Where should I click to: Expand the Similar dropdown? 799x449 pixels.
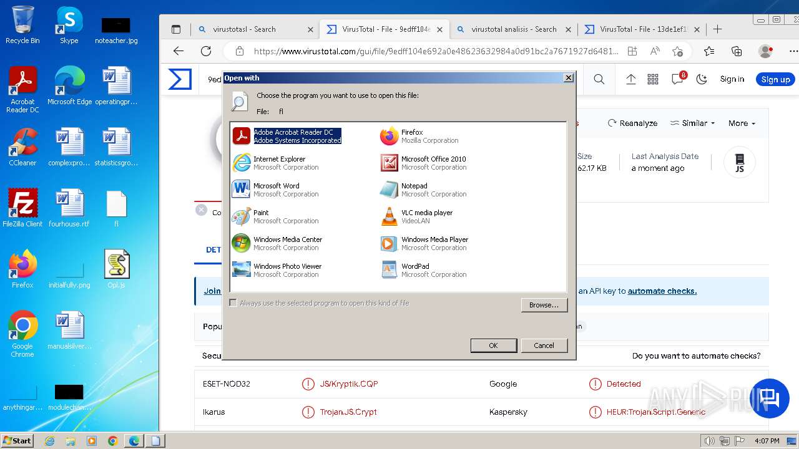[693, 123]
